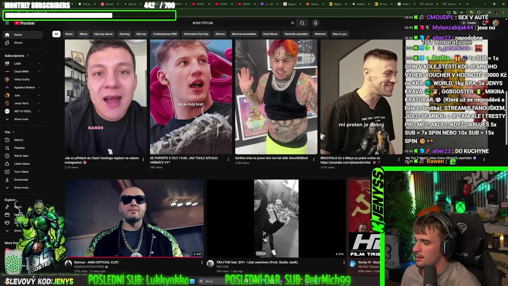This screenshot has width=508, height=286.
Task: Select the All filter chip
Action: pos(56,34)
